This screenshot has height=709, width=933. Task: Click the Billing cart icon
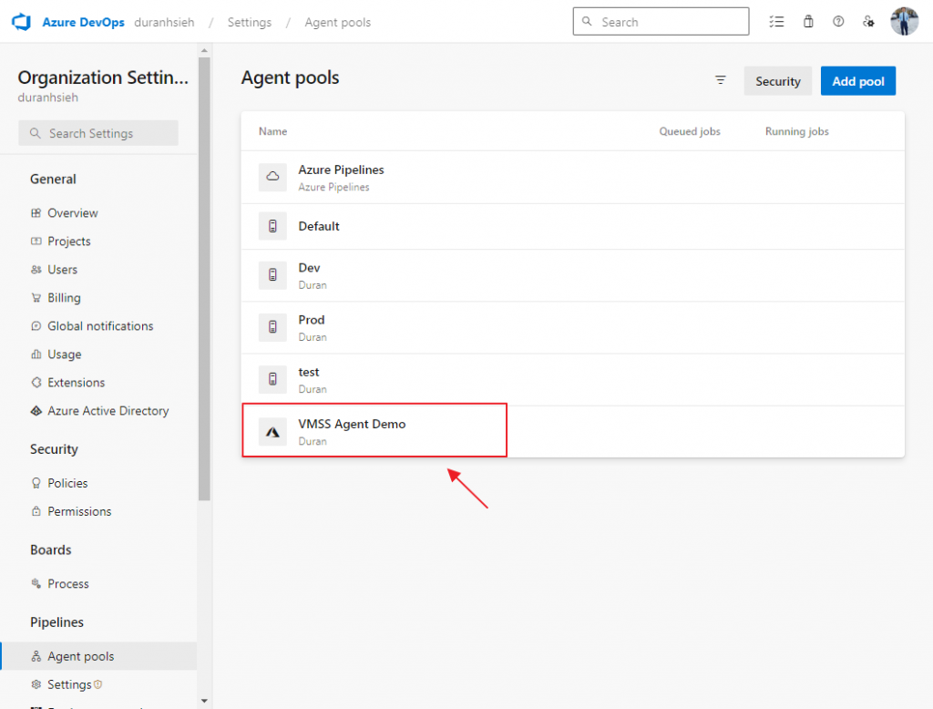[36, 298]
